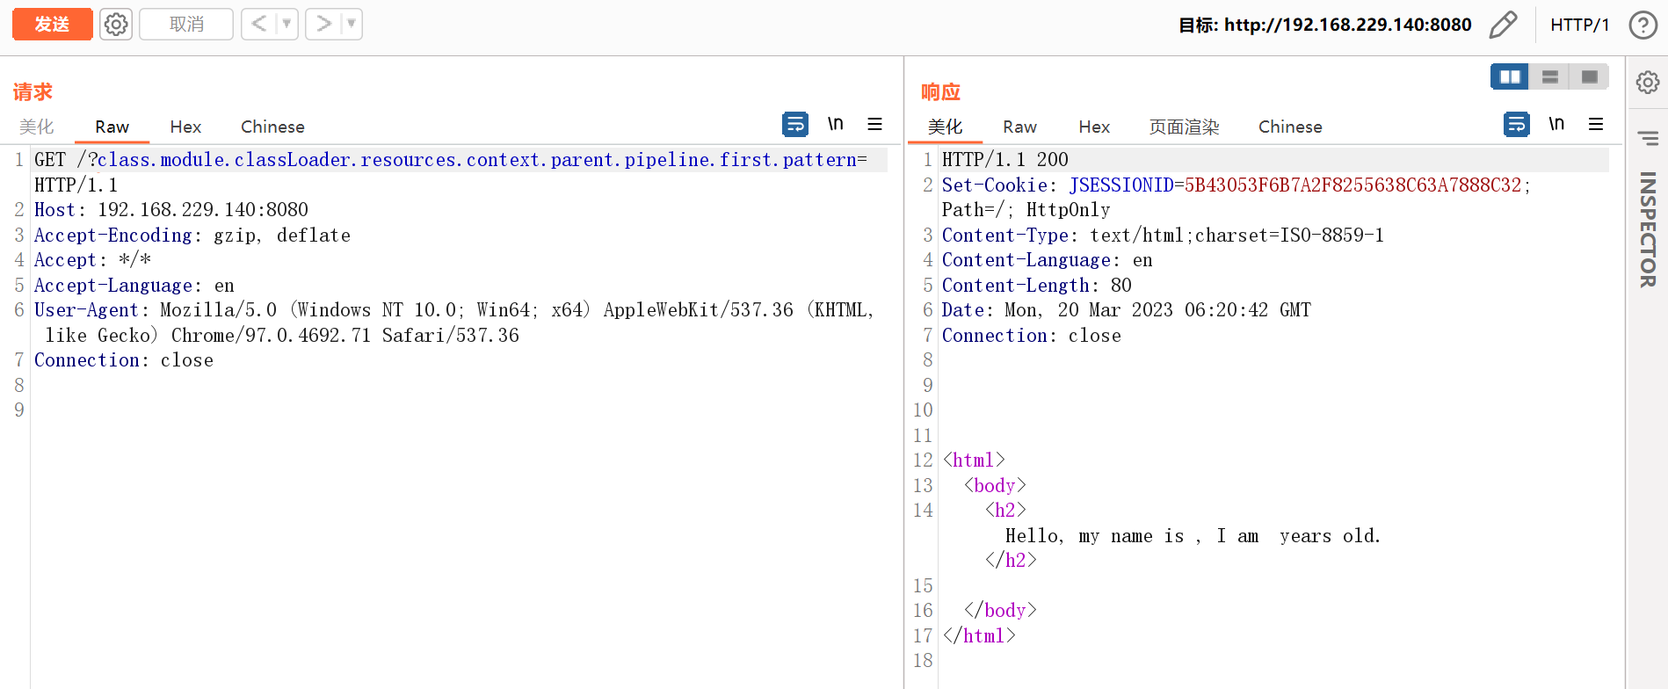Click request User-Agent header line
The image size is (1668, 689).
pyautogui.click(x=454, y=323)
